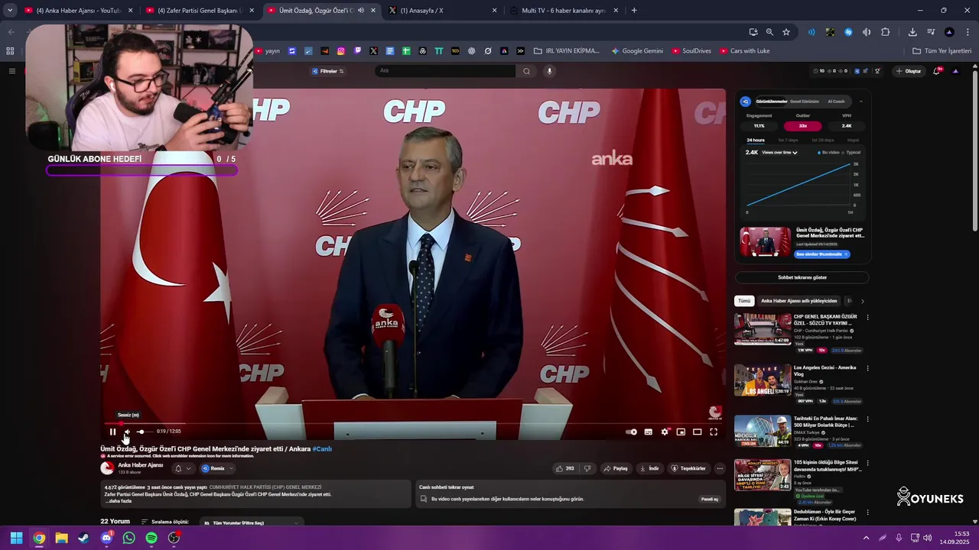Open the Los Angeles Gezisi video thumbnail
Screen dimensions: 979x550
click(x=763, y=380)
